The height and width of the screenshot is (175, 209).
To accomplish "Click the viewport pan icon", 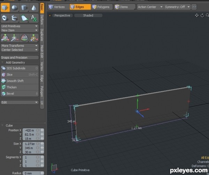I will click(197, 15).
